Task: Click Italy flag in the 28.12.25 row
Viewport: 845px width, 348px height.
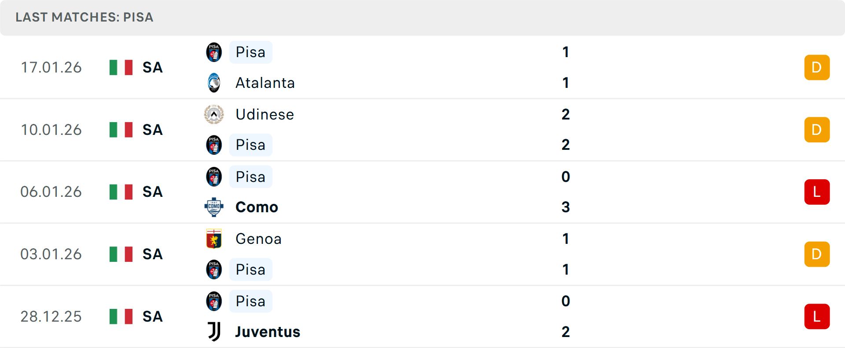Action: coord(121,316)
